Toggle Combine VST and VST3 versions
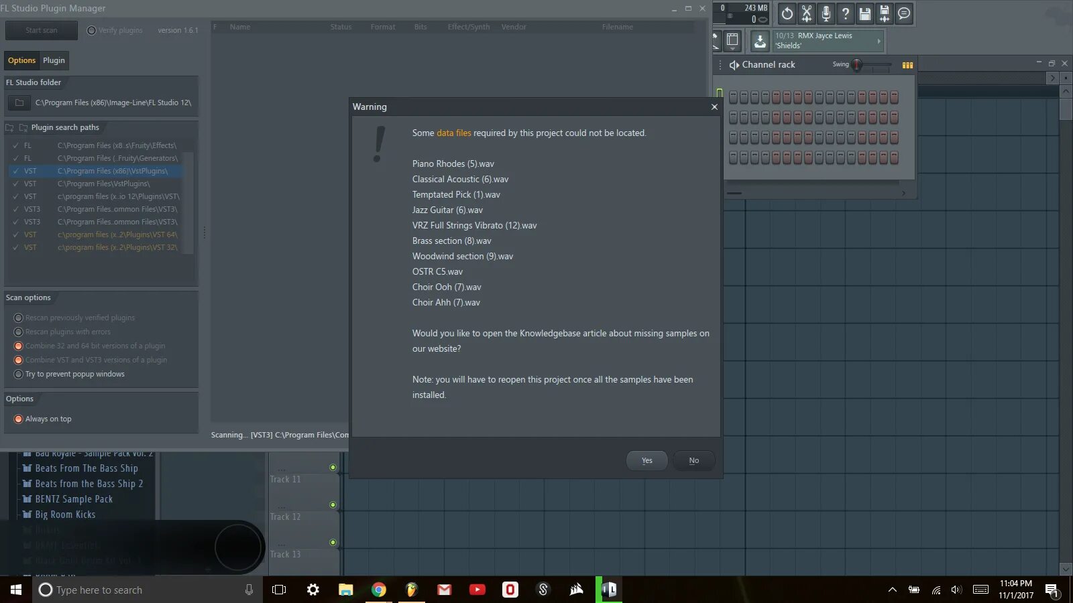Image resolution: width=1073 pixels, height=603 pixels. click(19, 360)
